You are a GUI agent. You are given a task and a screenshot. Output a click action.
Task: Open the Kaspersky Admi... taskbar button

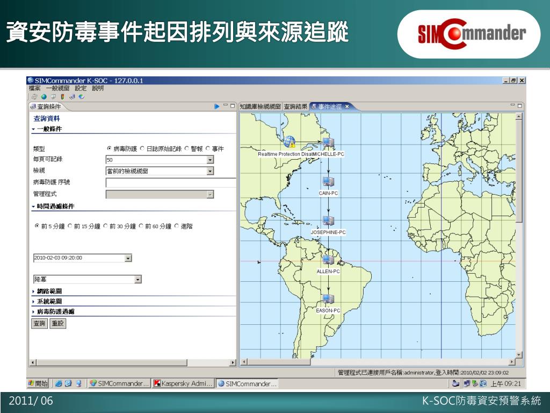tap(183, 383)
